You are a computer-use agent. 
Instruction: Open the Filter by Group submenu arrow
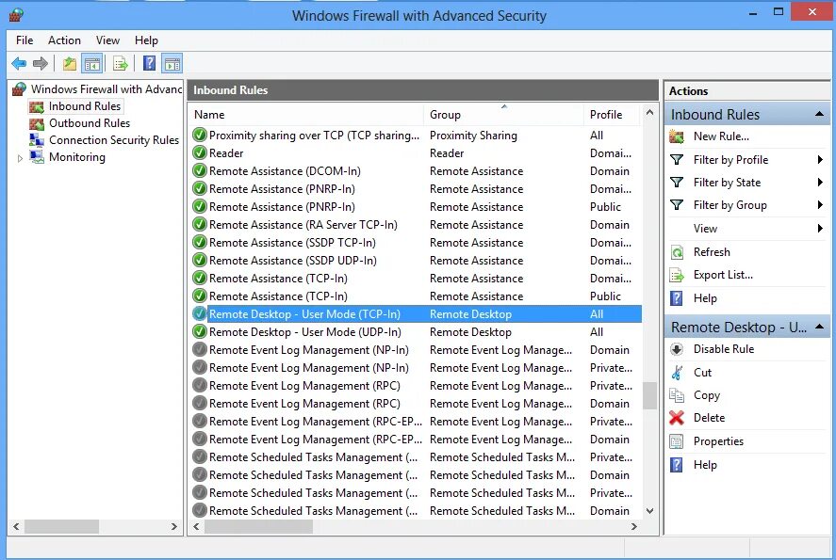click(x=820, y=205)
